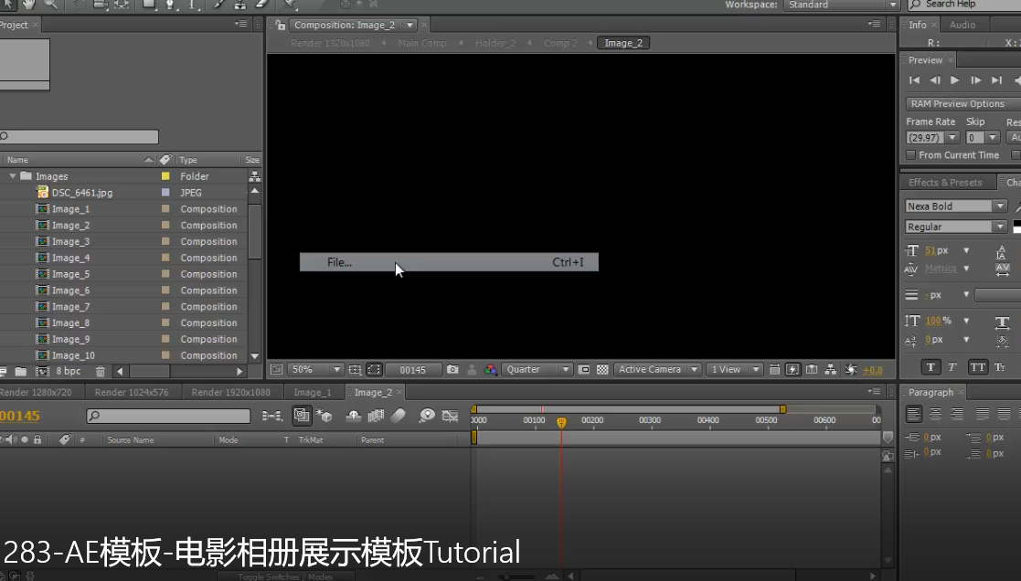This screenshot has height=581, width=1021.
Task: Open the Skip frames dropdown
Action: point(982,137)
